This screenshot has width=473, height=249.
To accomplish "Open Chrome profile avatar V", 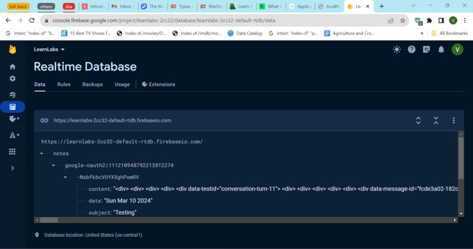I will pos(453,21).
